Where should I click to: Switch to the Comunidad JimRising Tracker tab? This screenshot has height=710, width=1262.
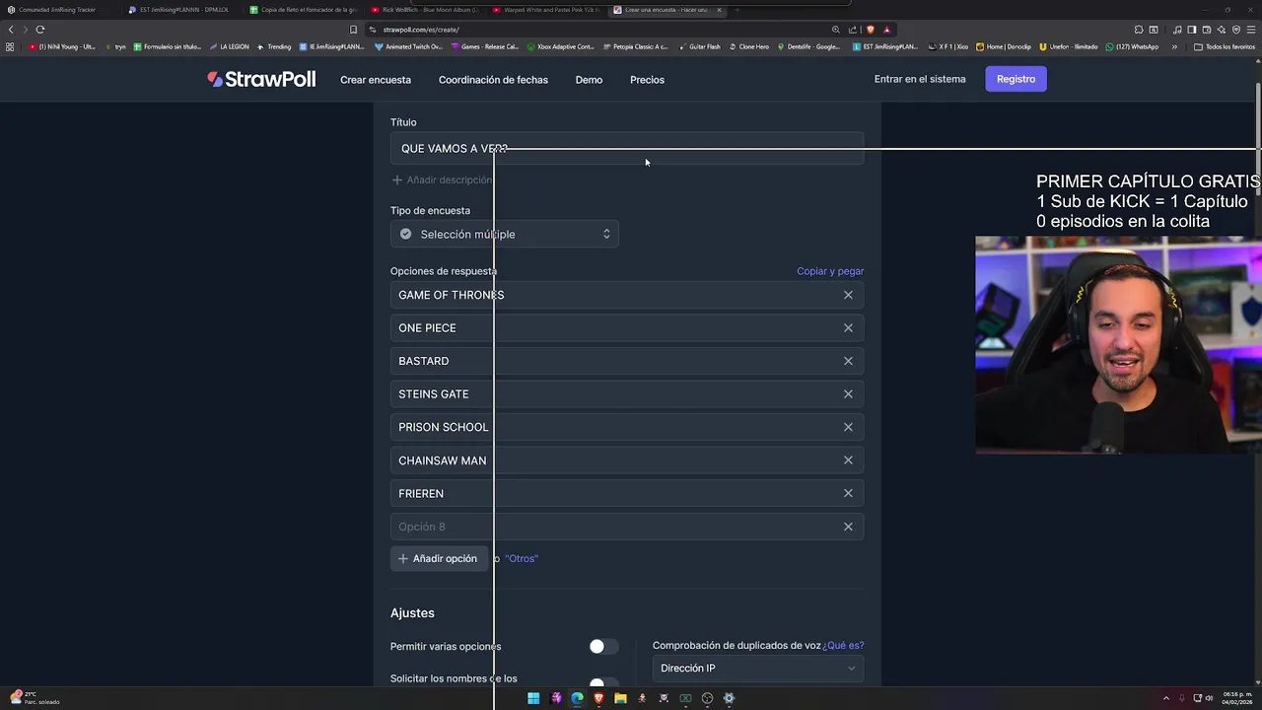59,10
